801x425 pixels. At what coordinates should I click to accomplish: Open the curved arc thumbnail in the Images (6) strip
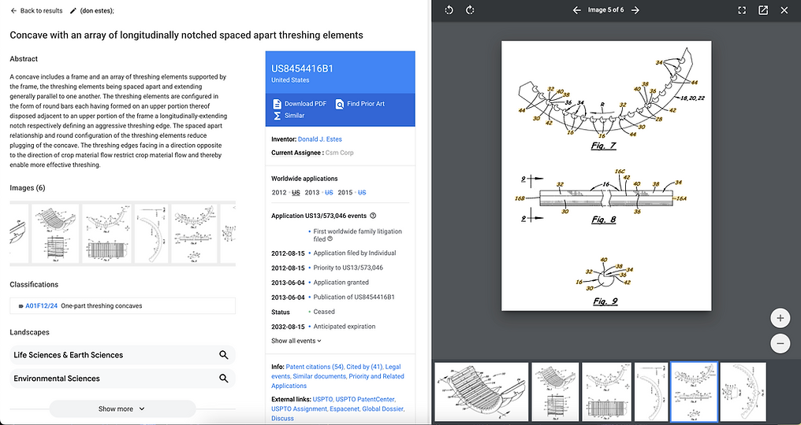click(151, 234)
